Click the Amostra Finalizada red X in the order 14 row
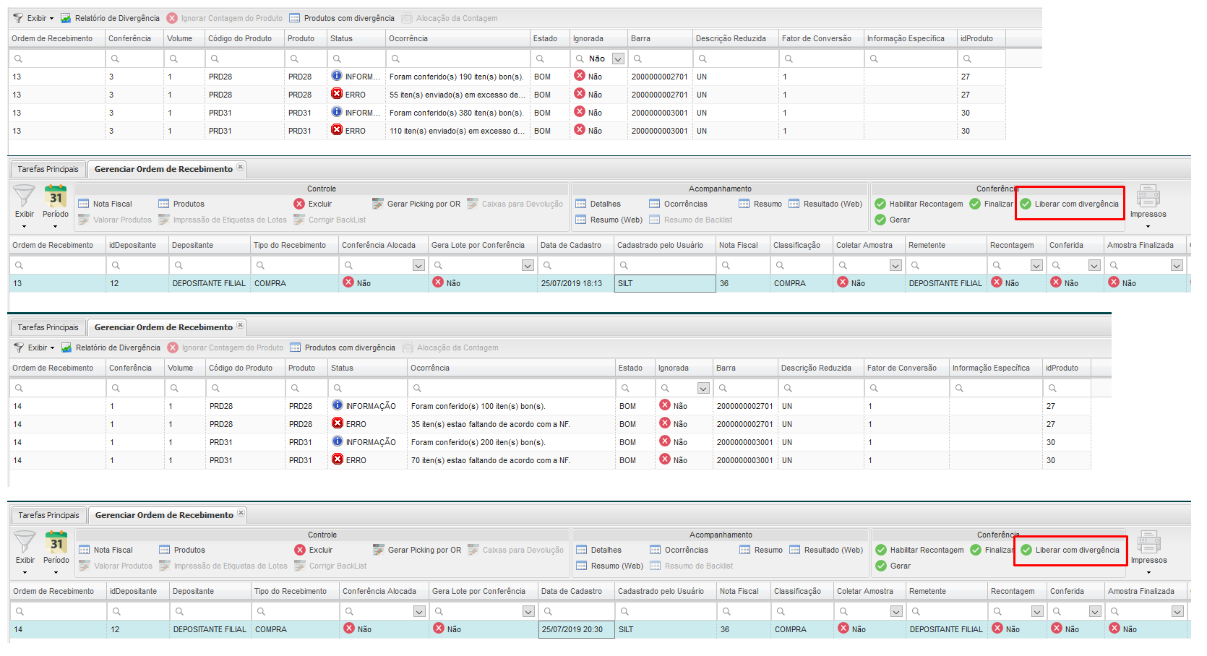Screen dimensions: 1207x656 1114,629
